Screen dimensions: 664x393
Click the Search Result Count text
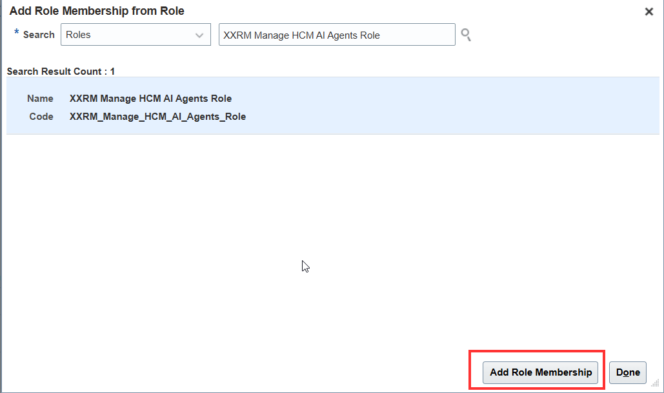click(61, 72)
